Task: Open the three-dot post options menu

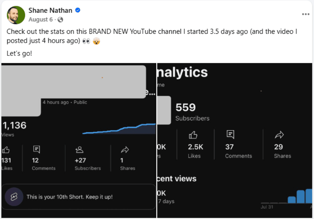Action: (x=305, y=14)
